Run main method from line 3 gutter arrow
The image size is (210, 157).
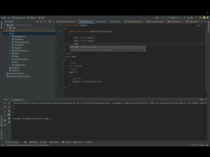point(60,31)
